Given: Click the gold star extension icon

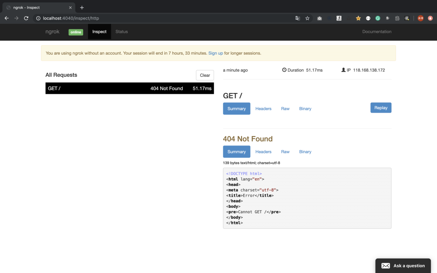Looking at the screenshot, I should (358, 18).
